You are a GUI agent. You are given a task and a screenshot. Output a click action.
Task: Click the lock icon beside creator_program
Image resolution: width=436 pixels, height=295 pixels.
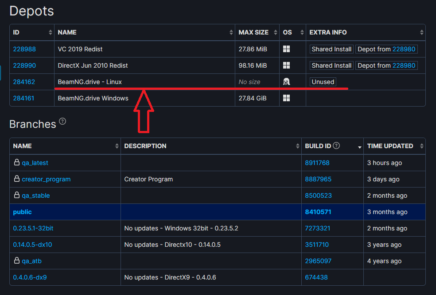coord(17,178)
